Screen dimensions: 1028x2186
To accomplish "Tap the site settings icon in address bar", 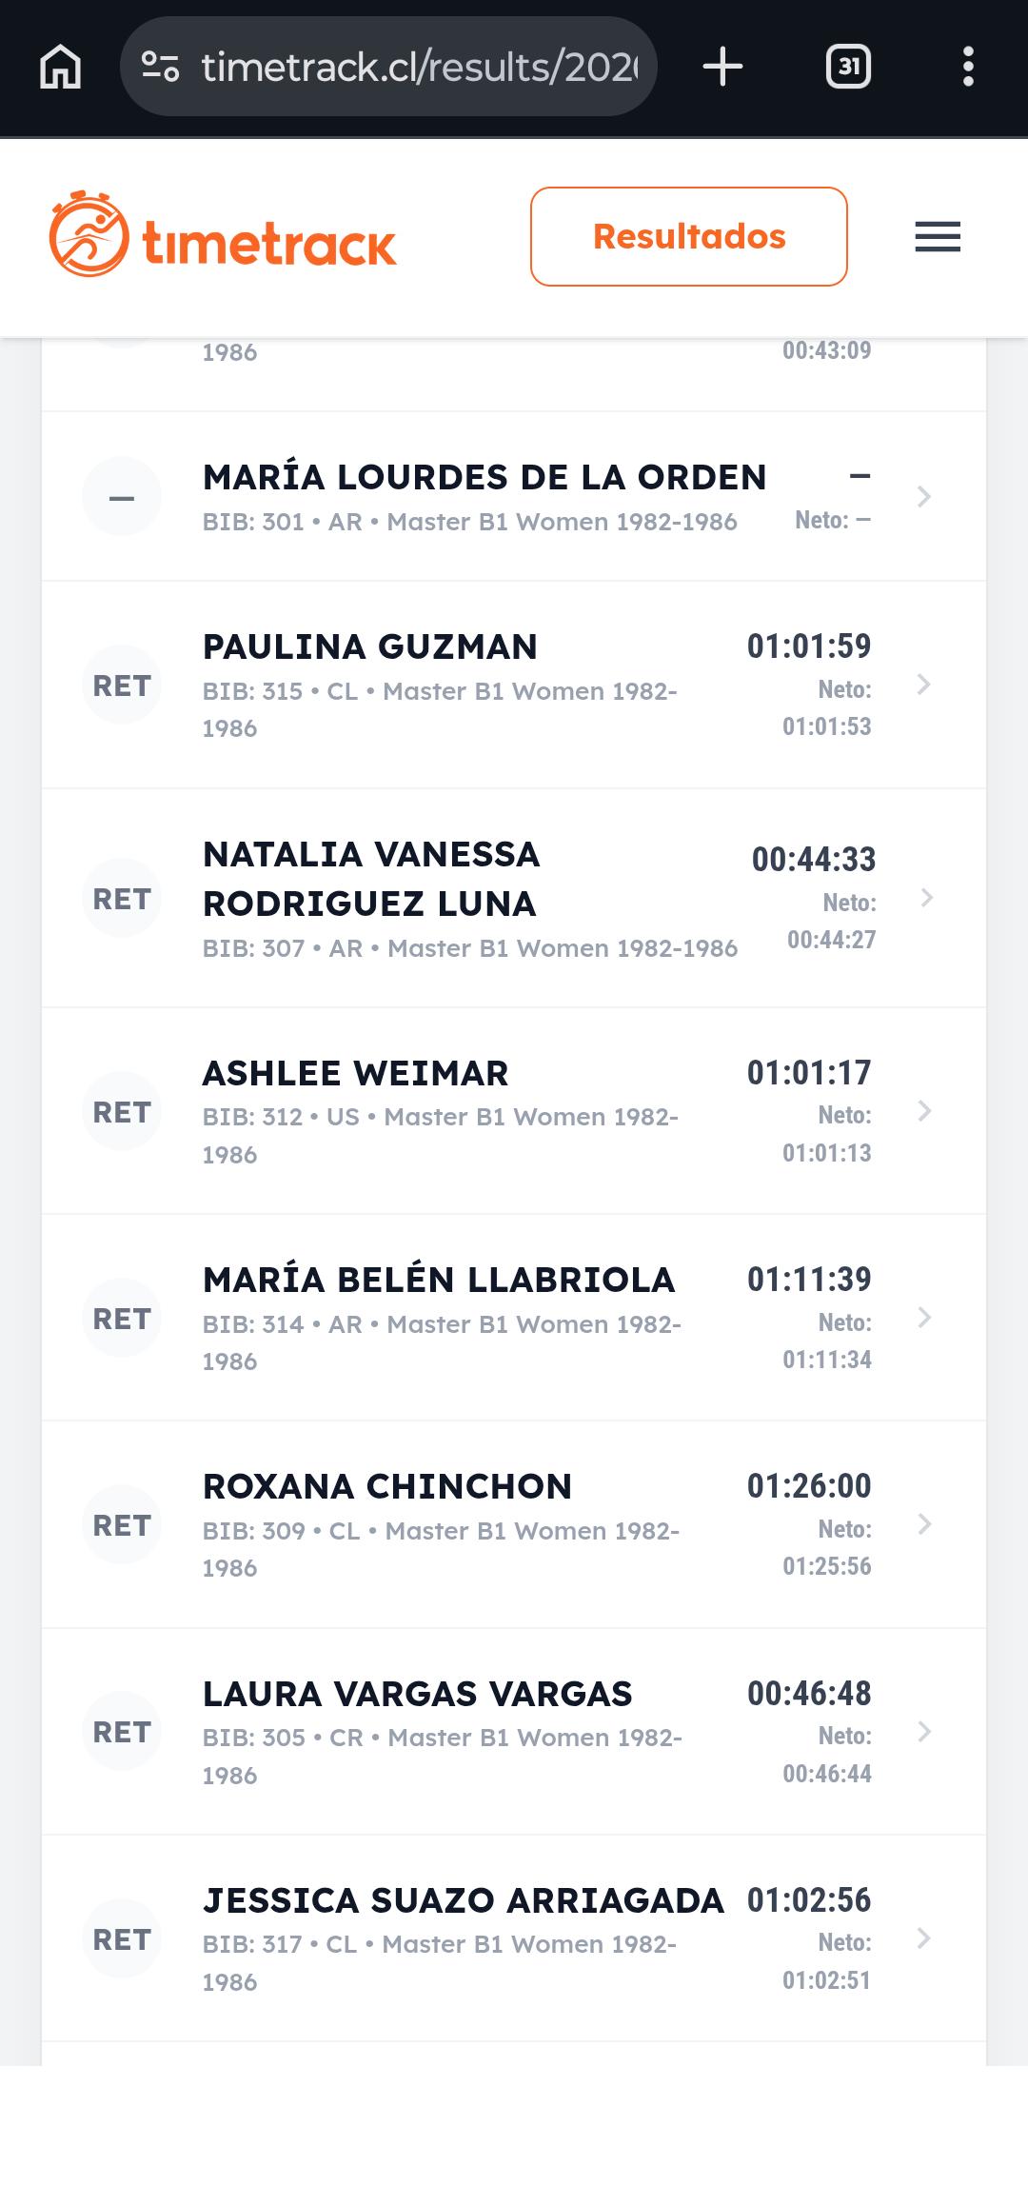I will click(x=160, y=67).
